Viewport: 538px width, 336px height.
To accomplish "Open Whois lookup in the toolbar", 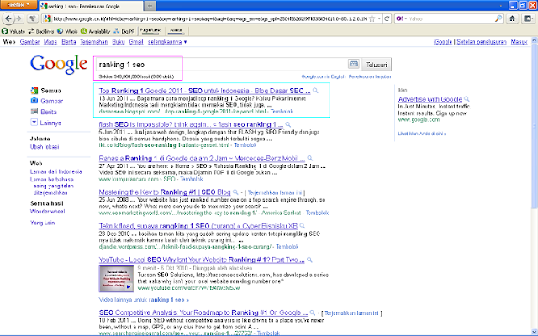I will (x=67, y=31).
